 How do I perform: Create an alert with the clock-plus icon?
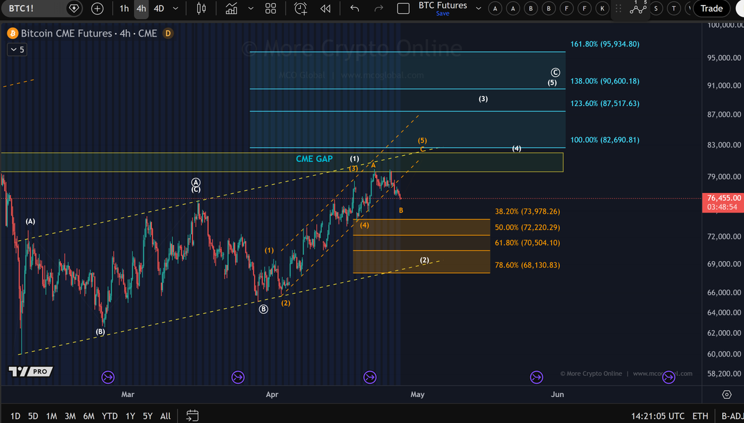301,9
